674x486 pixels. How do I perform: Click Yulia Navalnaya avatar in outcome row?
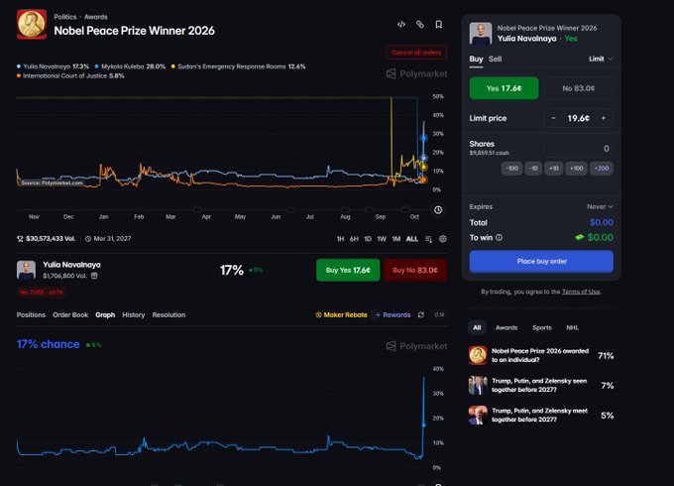pos(26,270)
